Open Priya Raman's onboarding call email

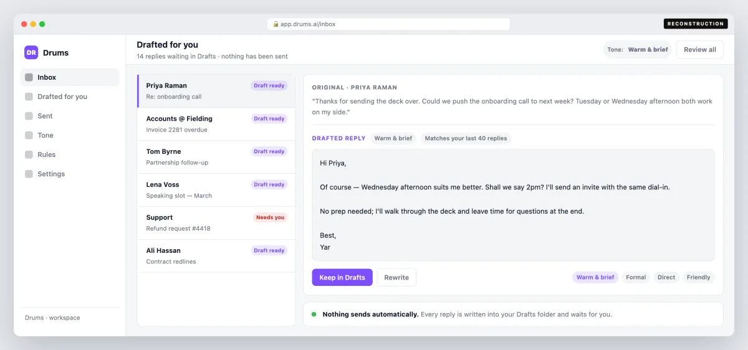coord(216,91)
